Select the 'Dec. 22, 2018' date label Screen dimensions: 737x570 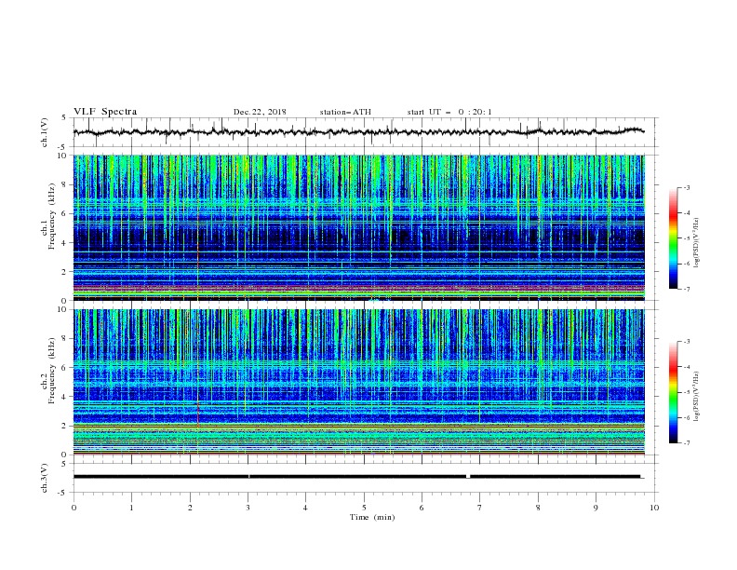point(260,112)
